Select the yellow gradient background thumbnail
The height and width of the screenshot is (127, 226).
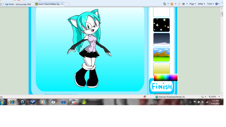point(161,68)
